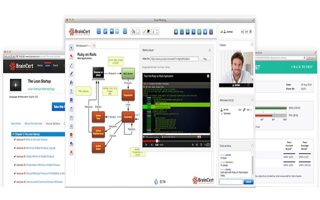
Task: Open the Whiteboard 1 tab dropdown arrow
Action: (89, 46)
